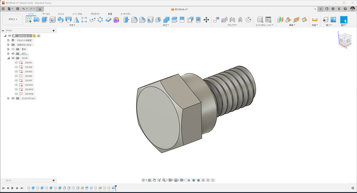Hide the コンストラクション folder
Viewport: 357px width, 193px height.
click(x=13, y=98)
